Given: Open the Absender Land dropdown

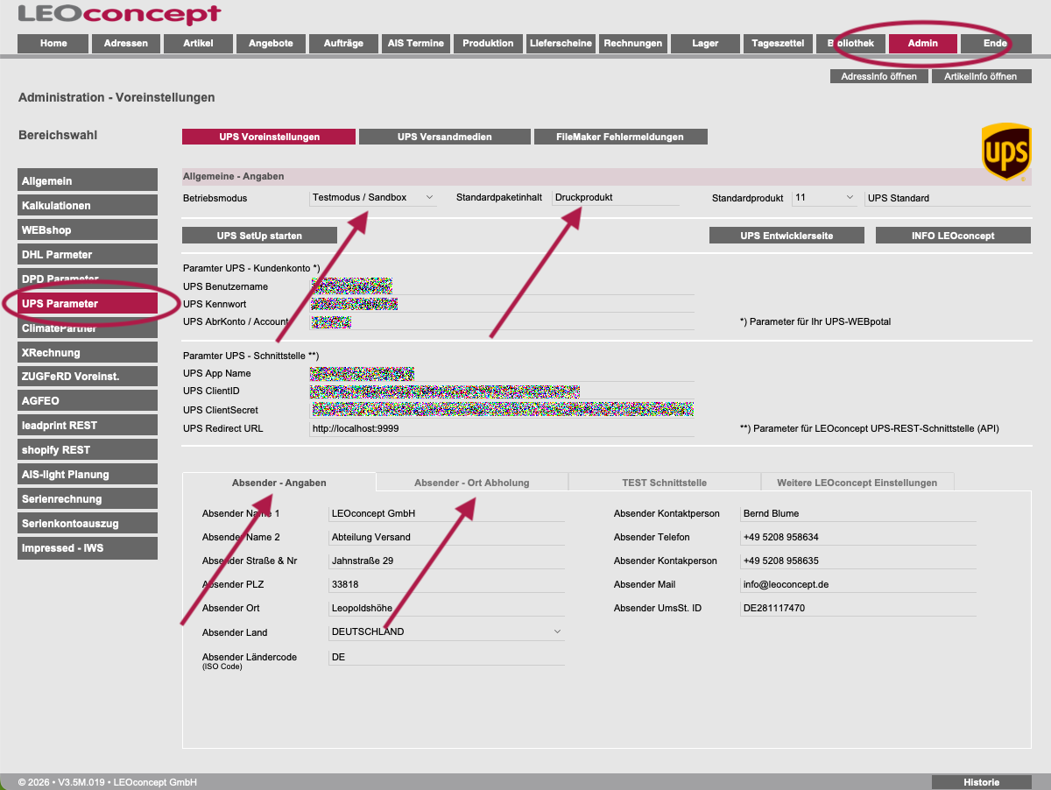Looking at the screenshot, I should point(447,631).
